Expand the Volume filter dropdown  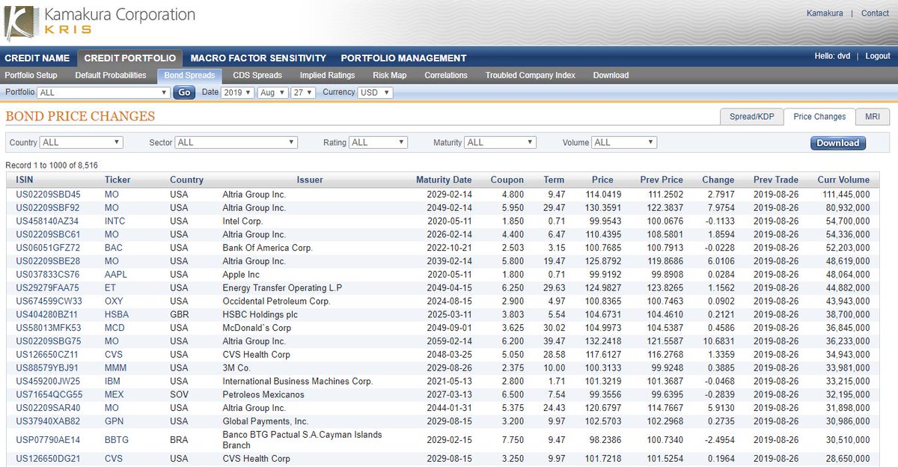pyautogui.click(x=624, y=142)
